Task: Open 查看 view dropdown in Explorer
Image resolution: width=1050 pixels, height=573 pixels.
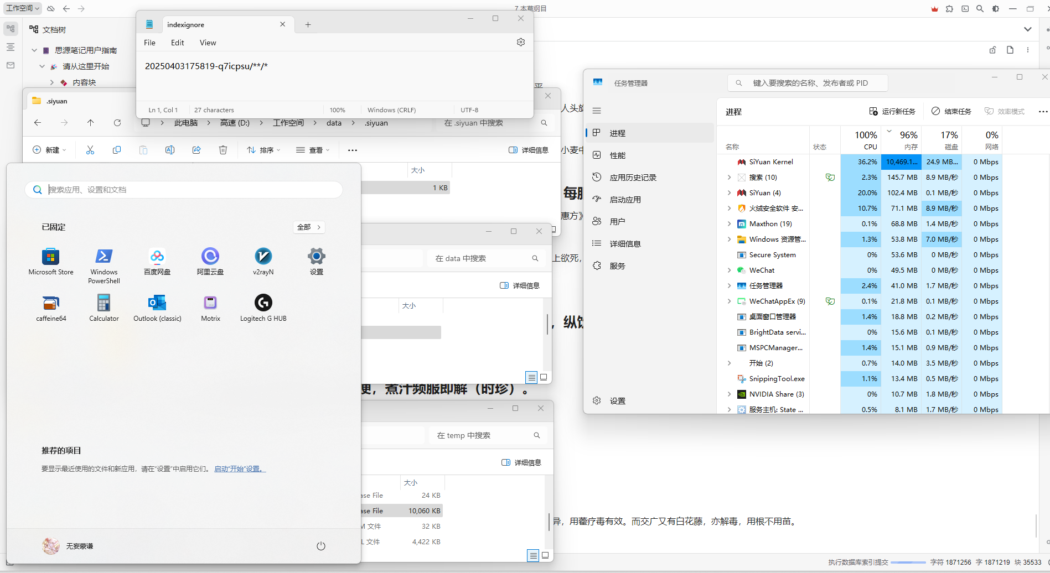Action: [313, 150]
